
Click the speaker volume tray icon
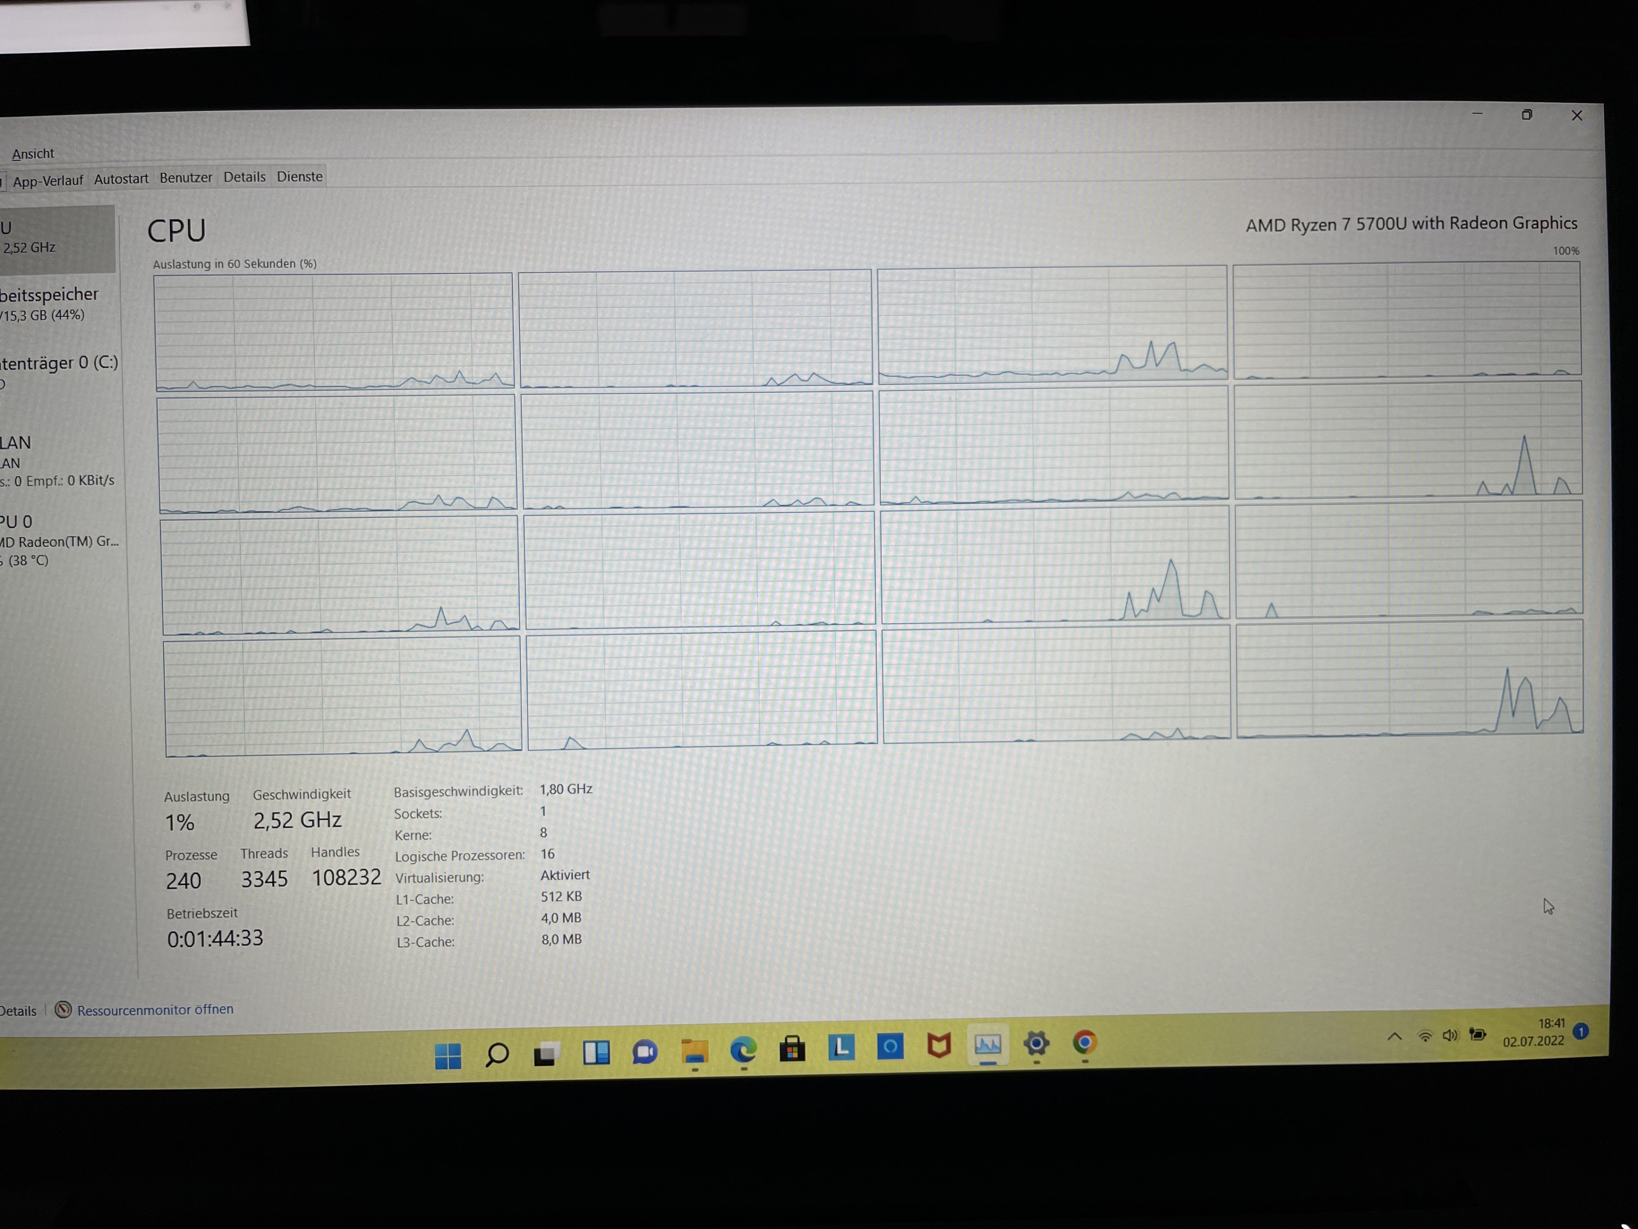pos(1449,1035)
